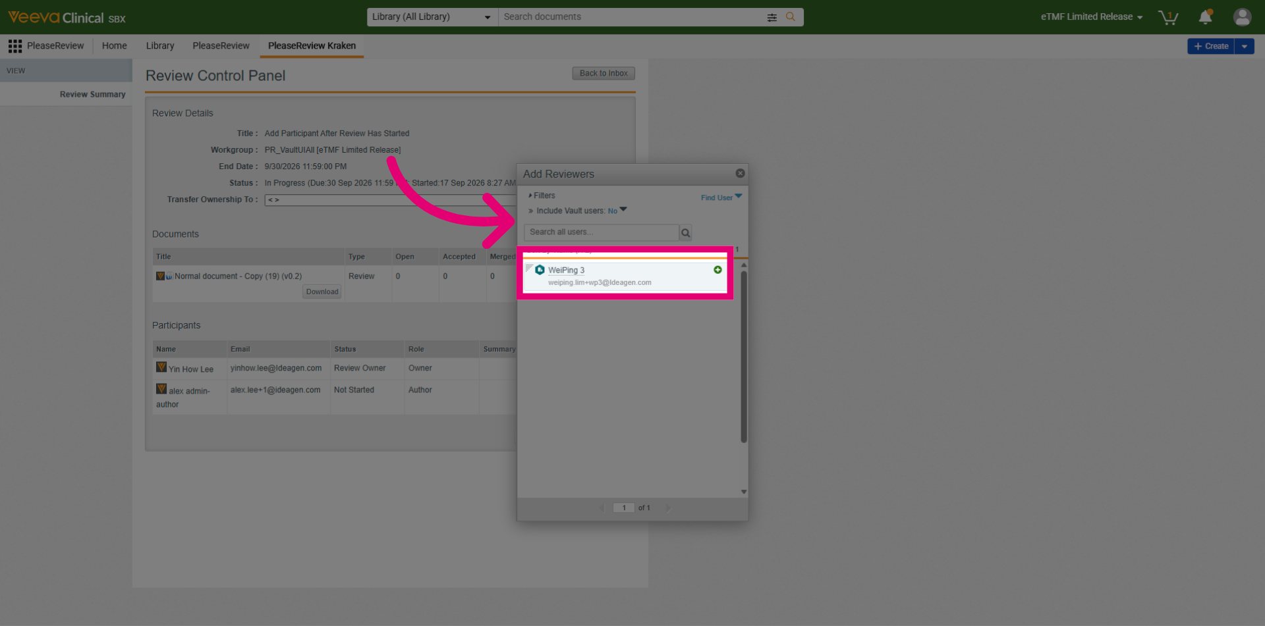Screen dimensions: 1265x626
Task: Click the yinhow.lee@ideagen.com email cell
Action: pos(276,368)
